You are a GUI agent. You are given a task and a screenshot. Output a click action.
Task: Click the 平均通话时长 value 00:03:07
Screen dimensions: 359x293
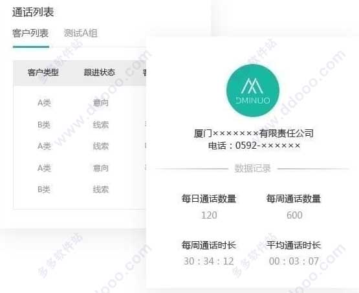[294, 261]
